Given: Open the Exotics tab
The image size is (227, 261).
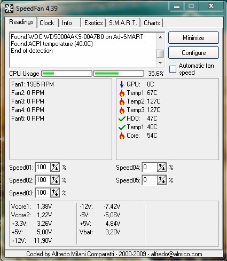Looking at the screenshot, I should point(93,23).
